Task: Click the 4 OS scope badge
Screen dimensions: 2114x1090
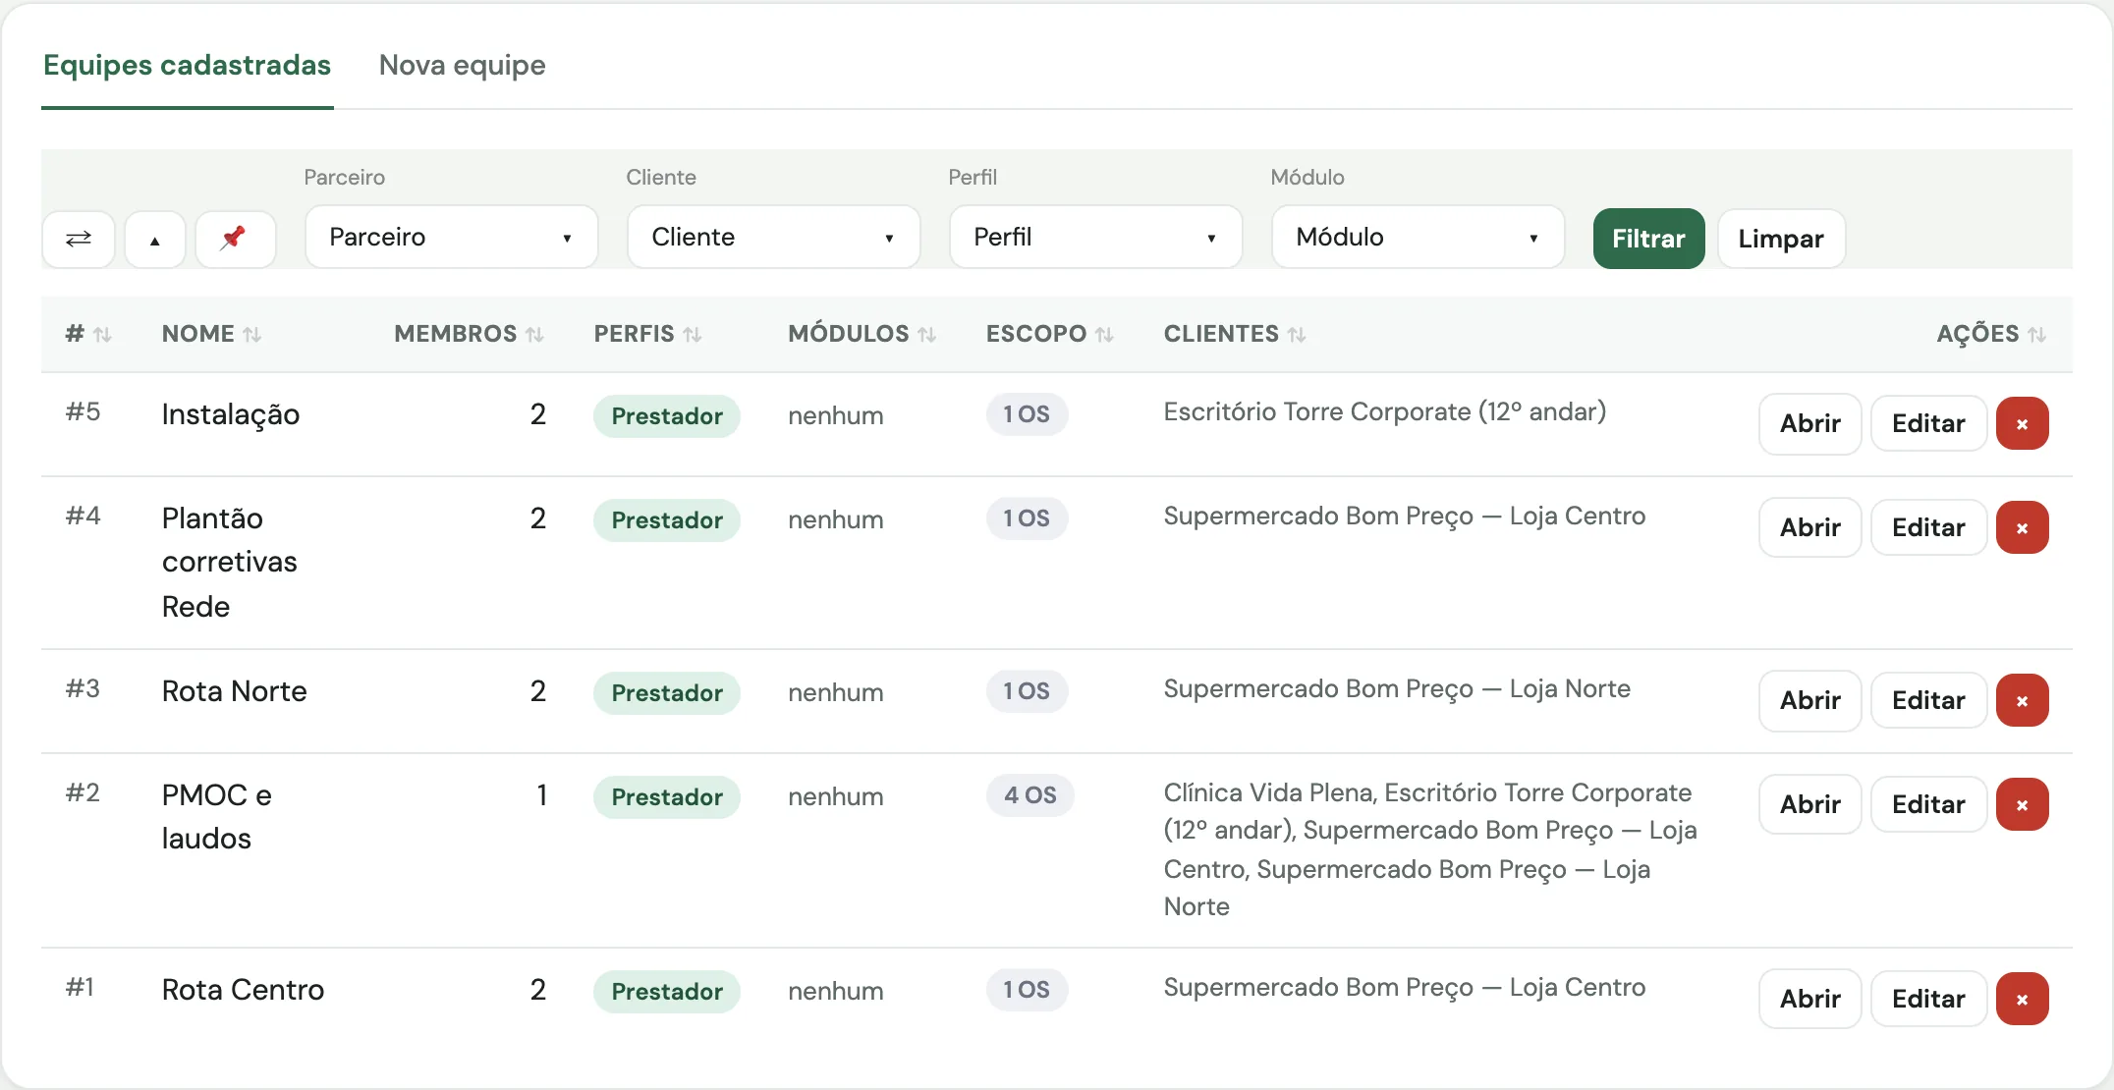Action: pos(1029,795)
